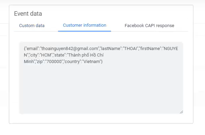Click the Vietnam country value
This screenshot has height=135, width=205.
click(92, 62)
